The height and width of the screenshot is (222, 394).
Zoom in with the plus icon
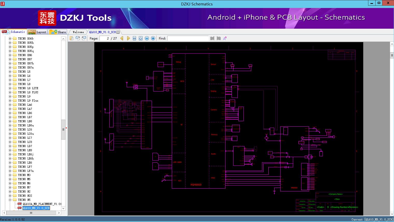point(153,38)
